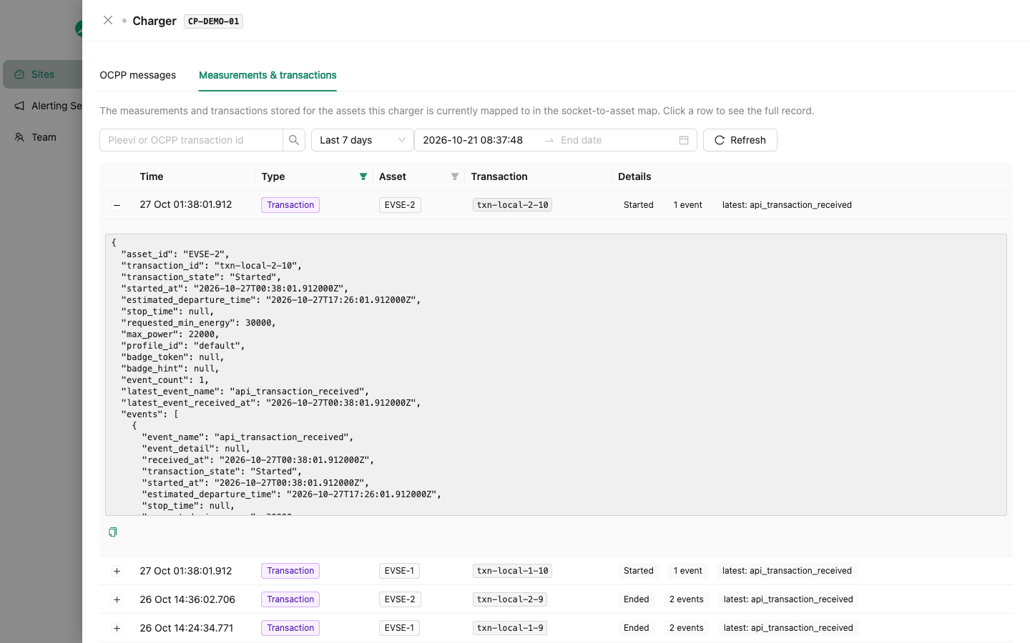Expand the txn-local-1-10 row
Screen dimensions: 1030x643
[x=117, y=571]
